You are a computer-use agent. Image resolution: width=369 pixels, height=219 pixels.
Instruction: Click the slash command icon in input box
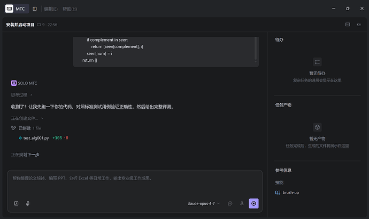16,204
